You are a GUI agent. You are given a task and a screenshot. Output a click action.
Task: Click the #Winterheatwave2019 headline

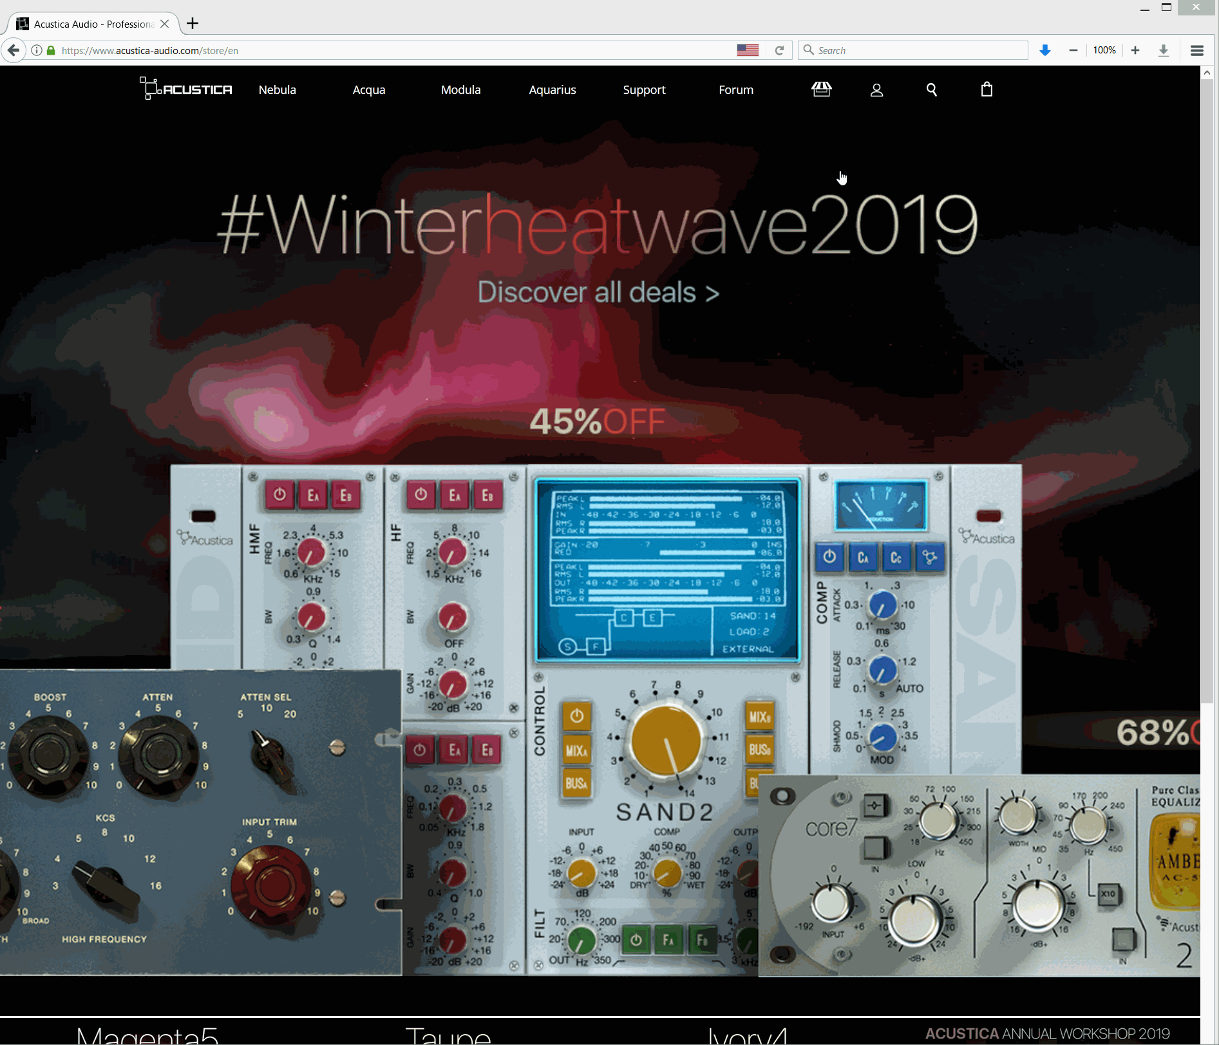[598, 224]
